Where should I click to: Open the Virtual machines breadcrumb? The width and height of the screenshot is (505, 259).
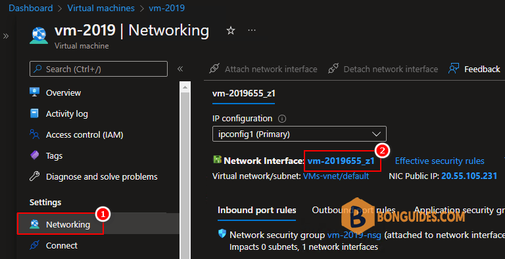[101, 8]
